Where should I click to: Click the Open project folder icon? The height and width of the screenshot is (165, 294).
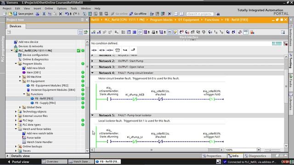[10, 14]
